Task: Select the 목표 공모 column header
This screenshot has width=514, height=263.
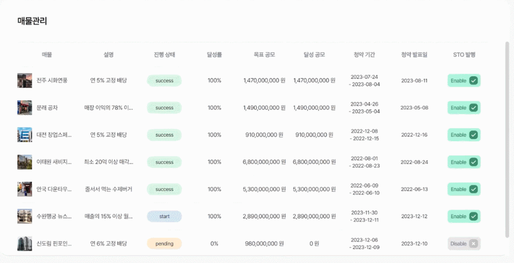Action: 264,55
